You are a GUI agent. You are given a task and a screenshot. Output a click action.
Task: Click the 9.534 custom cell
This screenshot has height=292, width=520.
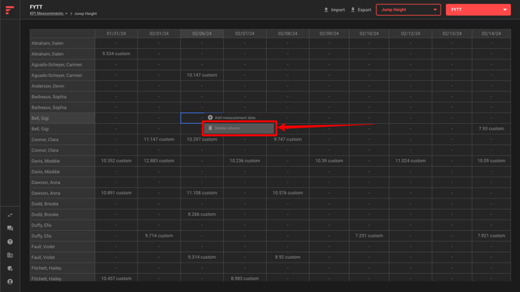(x=116, y=54)
